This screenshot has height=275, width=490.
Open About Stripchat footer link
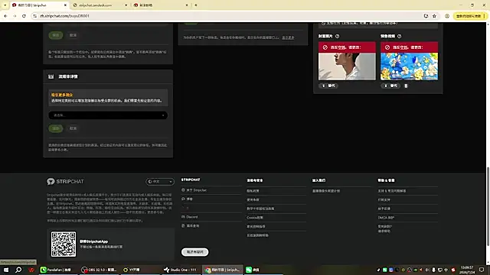196,190
